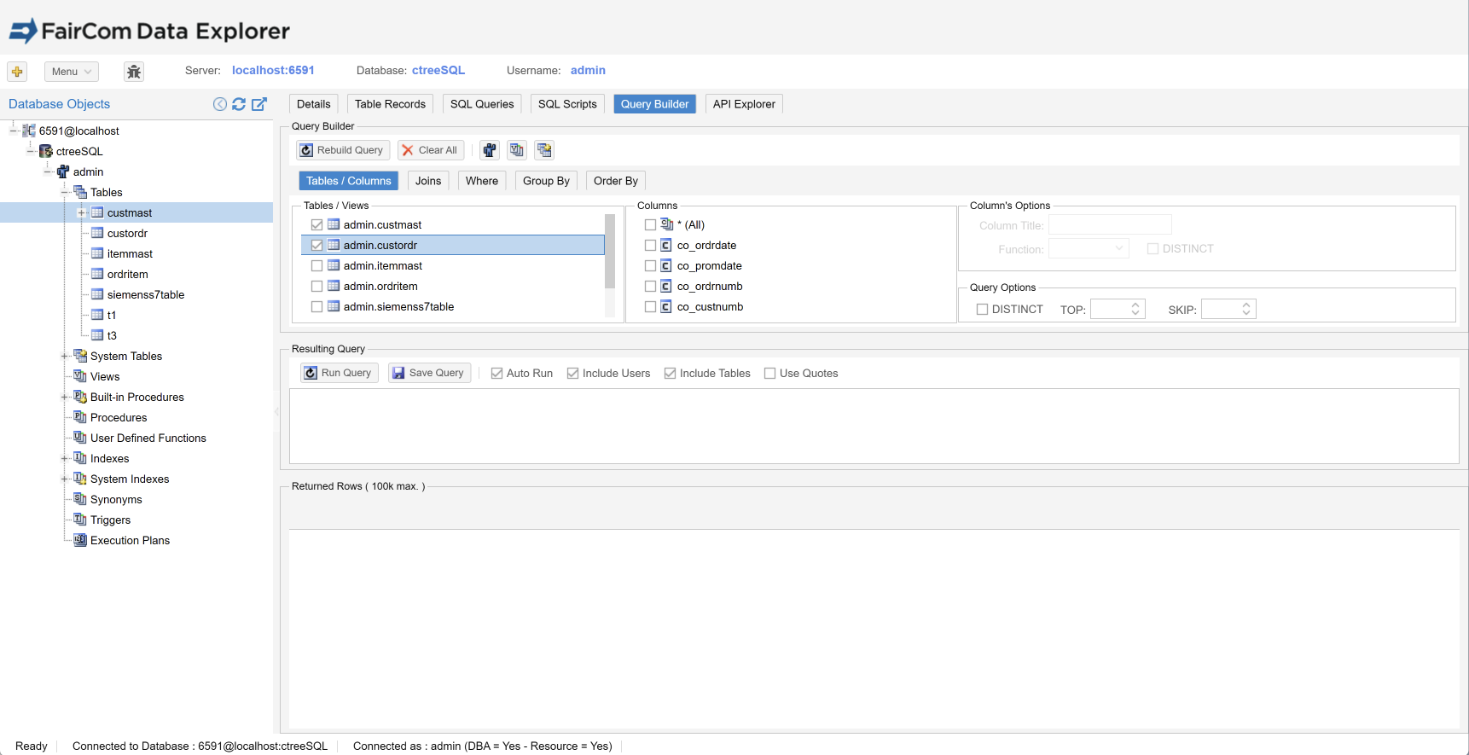Click the TOP value spinner field
Image resolution: width=1469 pixels, height=755 pixels.
pyautogui.click(x=1118, y=309)
